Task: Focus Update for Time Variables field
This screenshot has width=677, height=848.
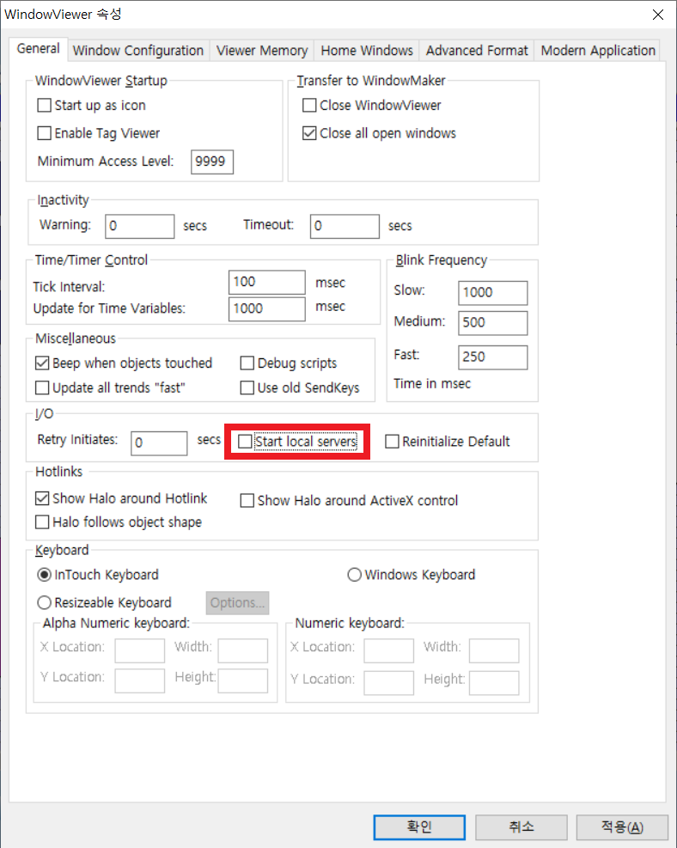Action: (267, 308)
